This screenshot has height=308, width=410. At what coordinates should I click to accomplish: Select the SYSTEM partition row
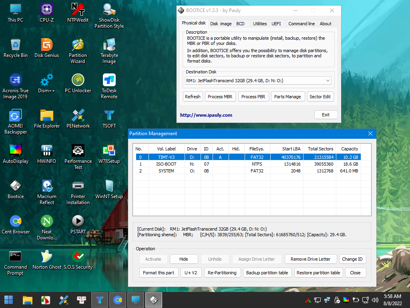click(248, 171)
